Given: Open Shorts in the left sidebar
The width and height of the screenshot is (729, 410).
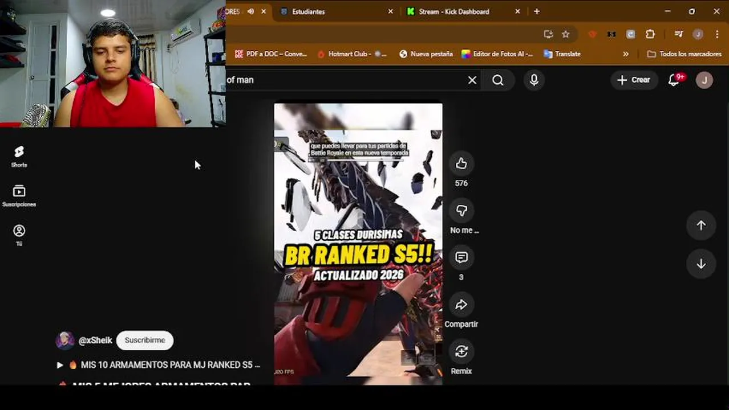Looking at the screenshot, I should pos(19,156).
